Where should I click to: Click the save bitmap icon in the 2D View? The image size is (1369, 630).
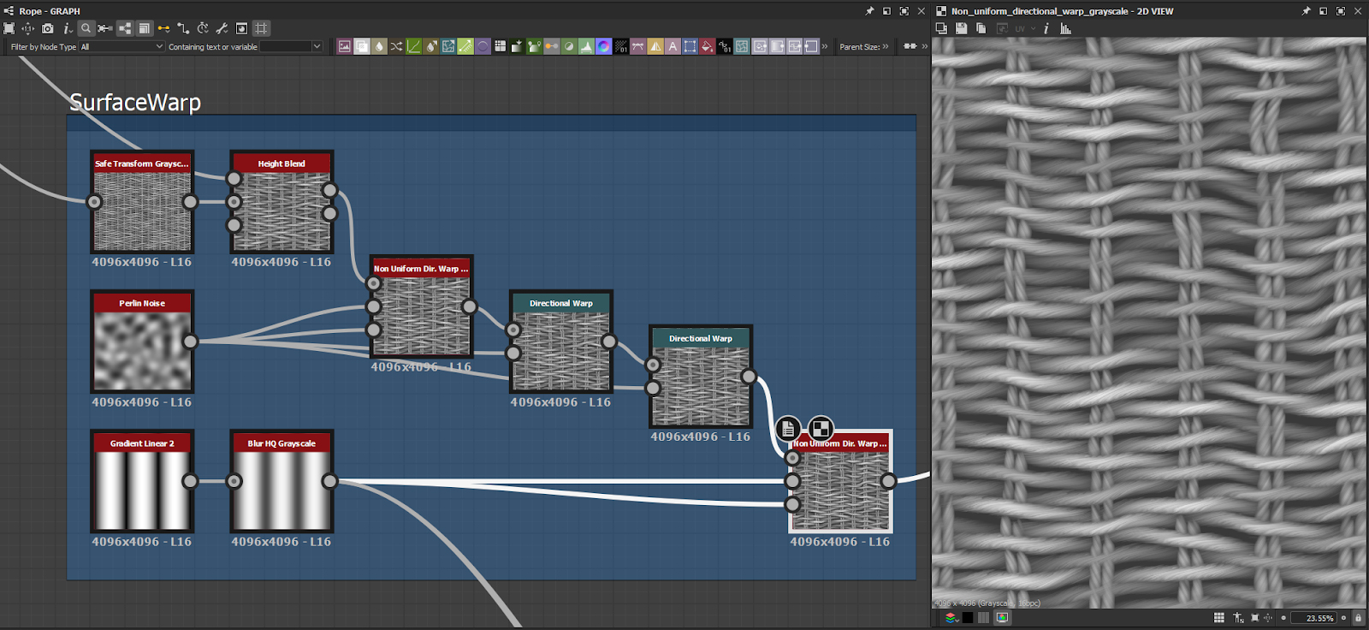point(962,28)
